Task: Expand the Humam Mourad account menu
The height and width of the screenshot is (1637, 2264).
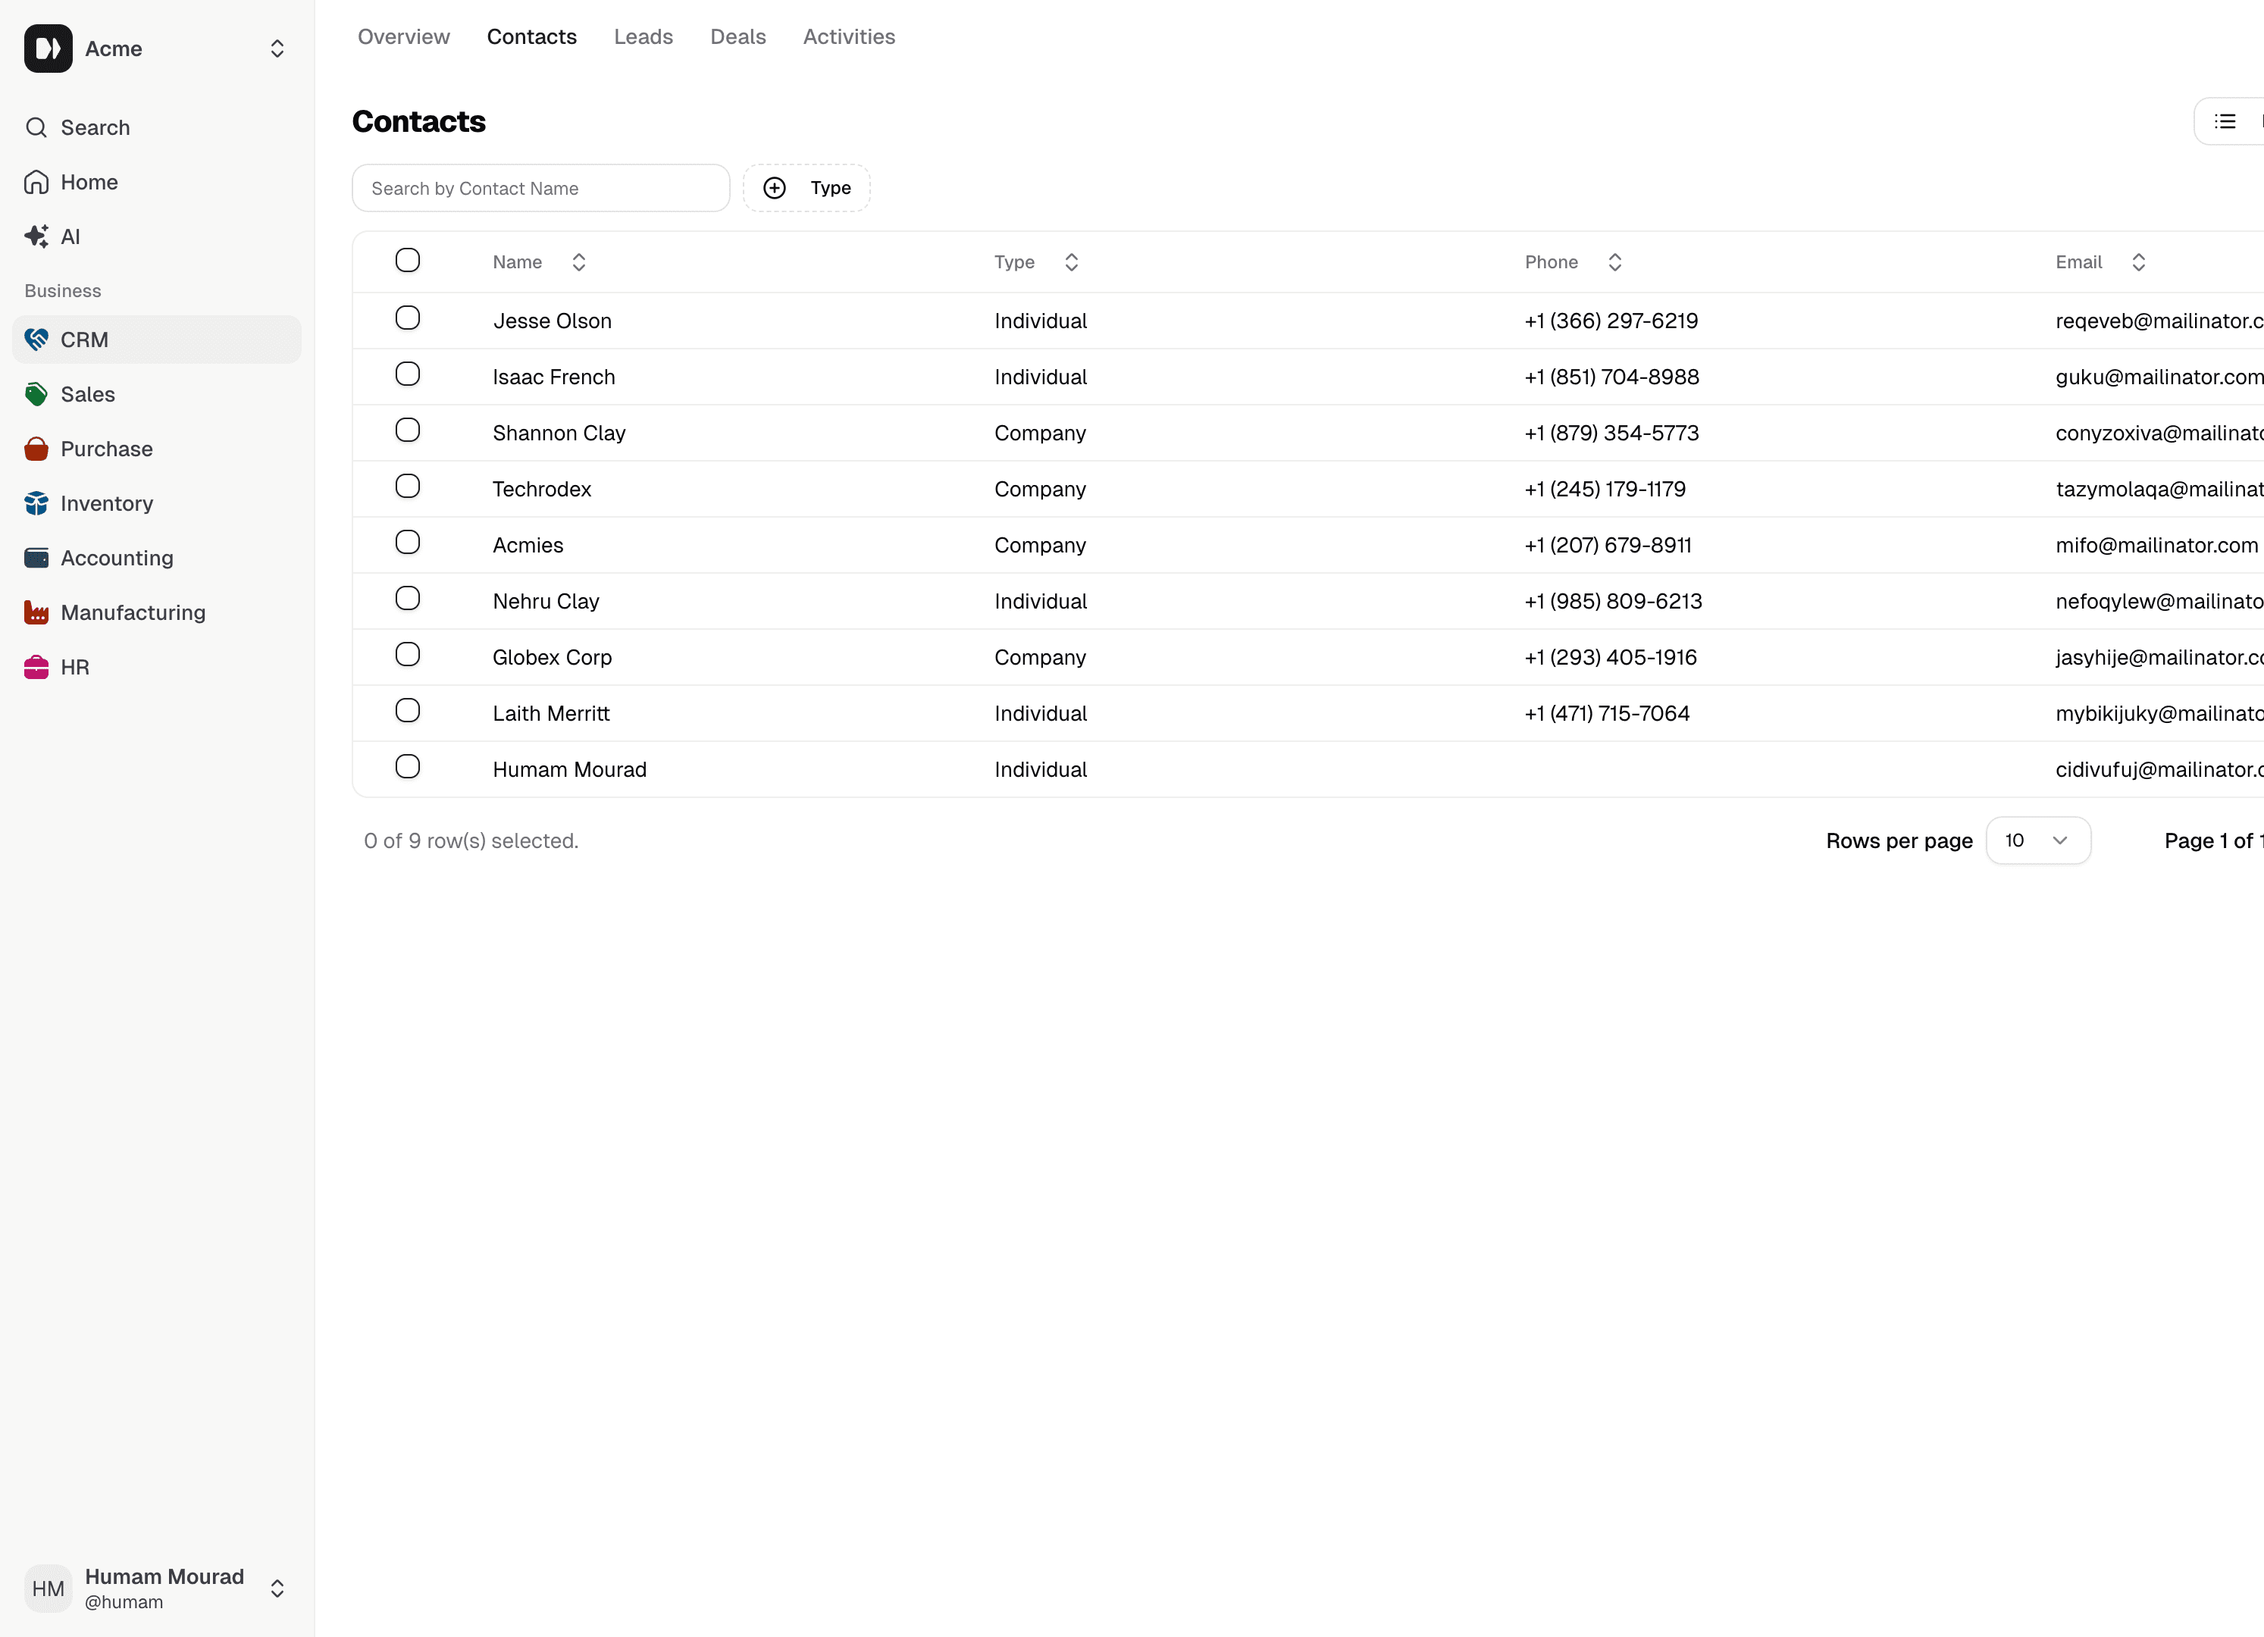Action: click(x=277, y=1588)
